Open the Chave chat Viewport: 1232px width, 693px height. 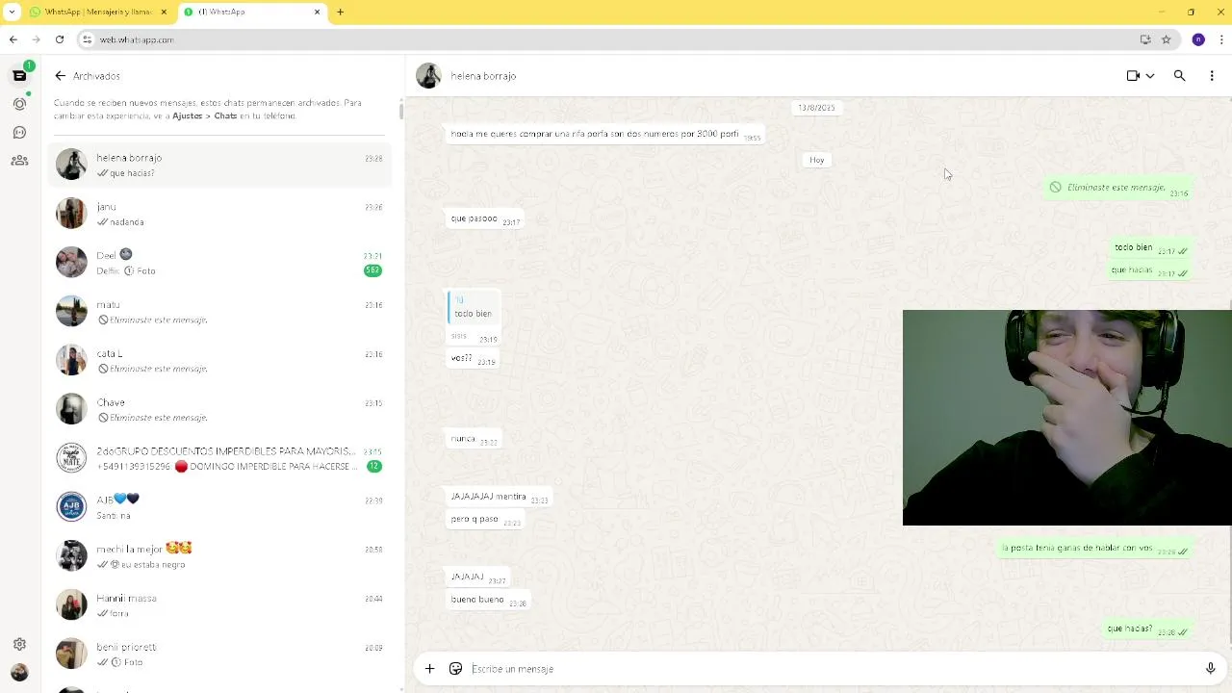click(x=219, y=410)
